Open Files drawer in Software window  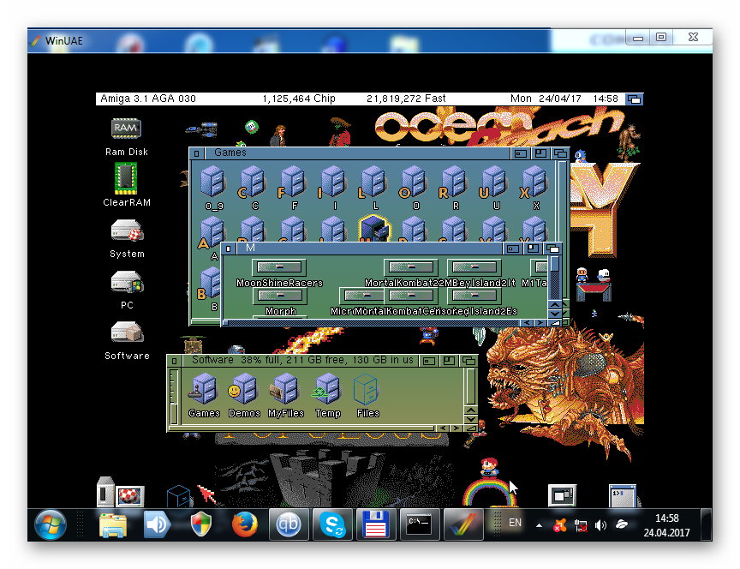pos(367,390)
